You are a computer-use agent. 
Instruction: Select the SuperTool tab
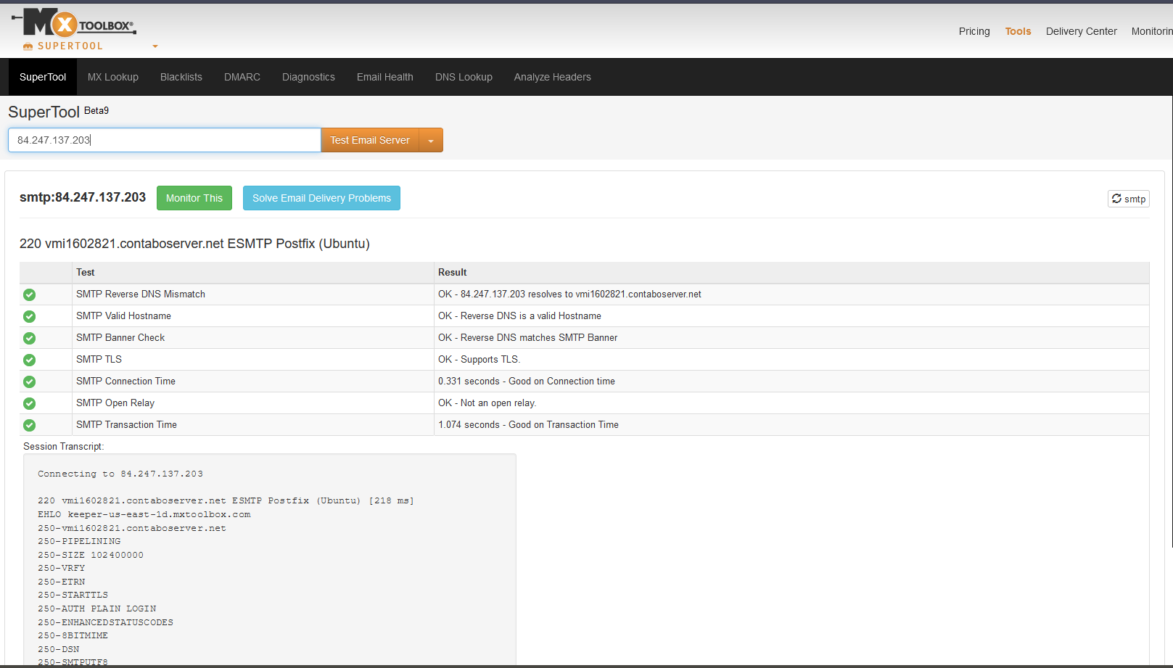coord(43,77)
